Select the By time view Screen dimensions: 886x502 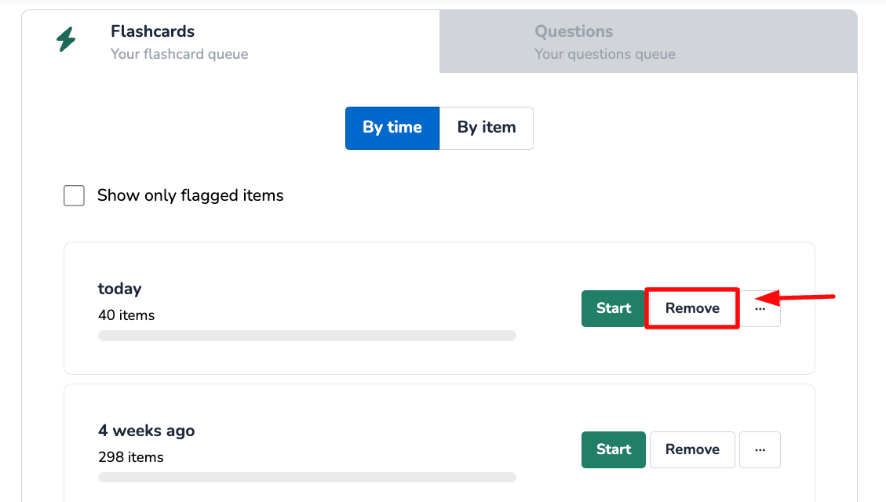(392, 128)
